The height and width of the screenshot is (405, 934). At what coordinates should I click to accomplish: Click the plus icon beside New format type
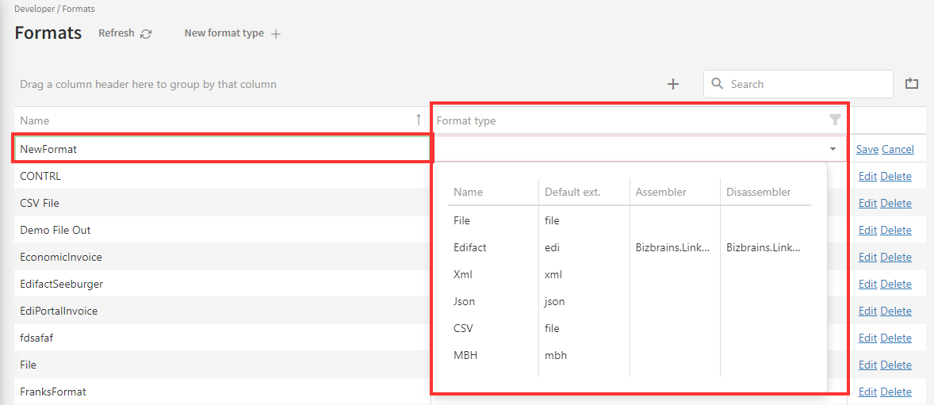click(x=276, y=34)
